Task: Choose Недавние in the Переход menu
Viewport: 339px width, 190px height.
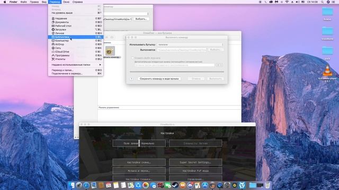Action: point(76,18)
